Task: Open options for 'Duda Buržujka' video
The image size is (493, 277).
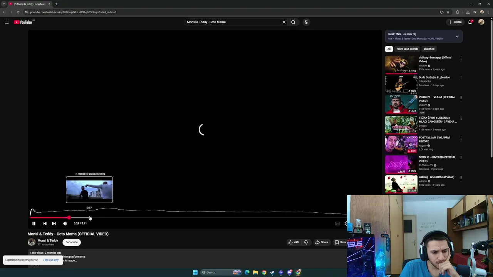Action: (461, 78)
